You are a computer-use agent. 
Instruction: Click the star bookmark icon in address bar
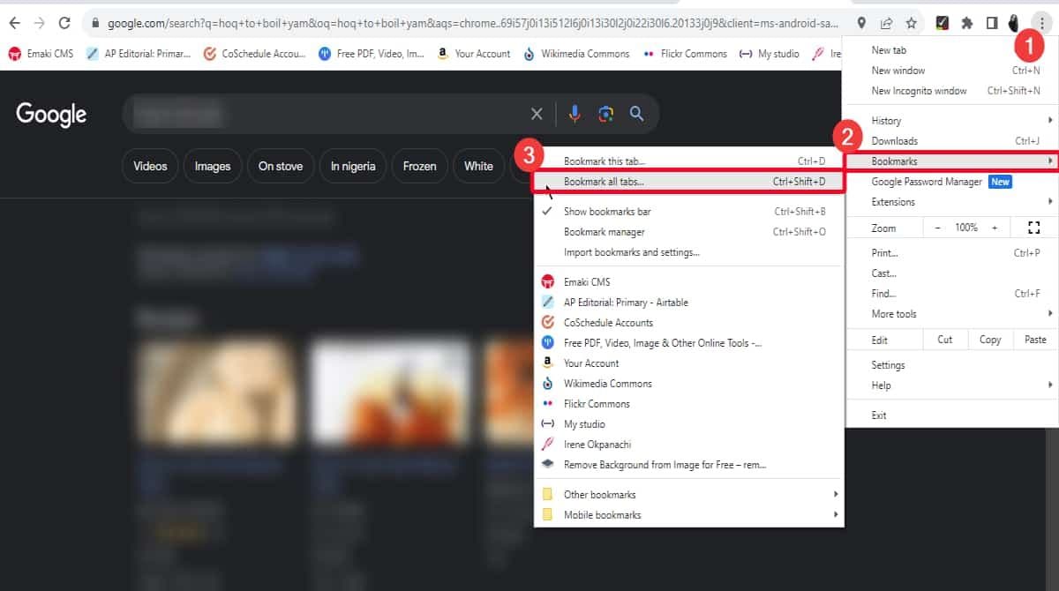(911, 24)
